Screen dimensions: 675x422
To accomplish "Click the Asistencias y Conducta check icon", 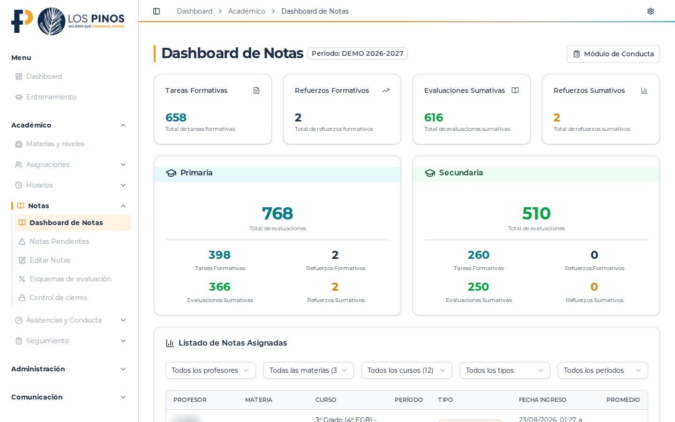I will 19,320.
